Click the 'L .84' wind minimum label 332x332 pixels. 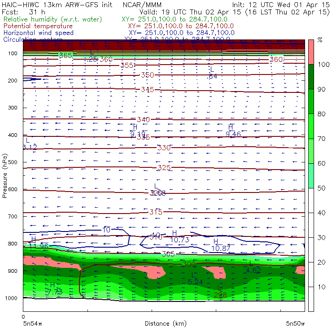coord(212,73)
